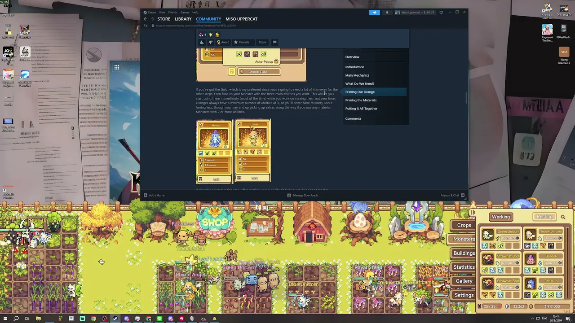This screenshot has height=323, width=575.
Task: Expand the Miso Uppercat account dropdown
Action: point(415,12)
